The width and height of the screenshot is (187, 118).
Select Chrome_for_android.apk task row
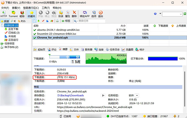[x=109, y=38]
